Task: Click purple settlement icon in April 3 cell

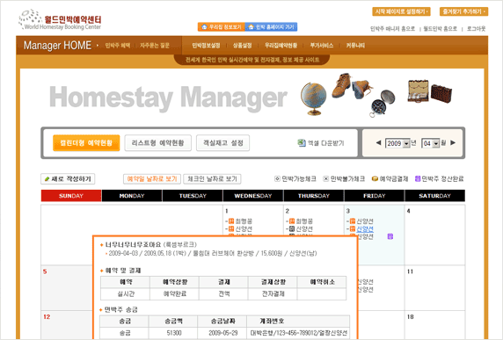Action: coord(390,236)
